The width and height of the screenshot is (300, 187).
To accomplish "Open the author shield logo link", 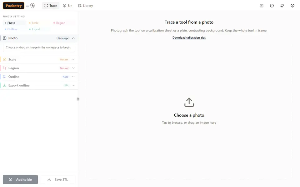I will (x=33, y=6).
